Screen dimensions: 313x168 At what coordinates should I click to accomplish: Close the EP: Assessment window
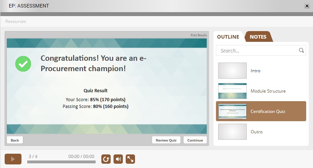tap(307, 6)
